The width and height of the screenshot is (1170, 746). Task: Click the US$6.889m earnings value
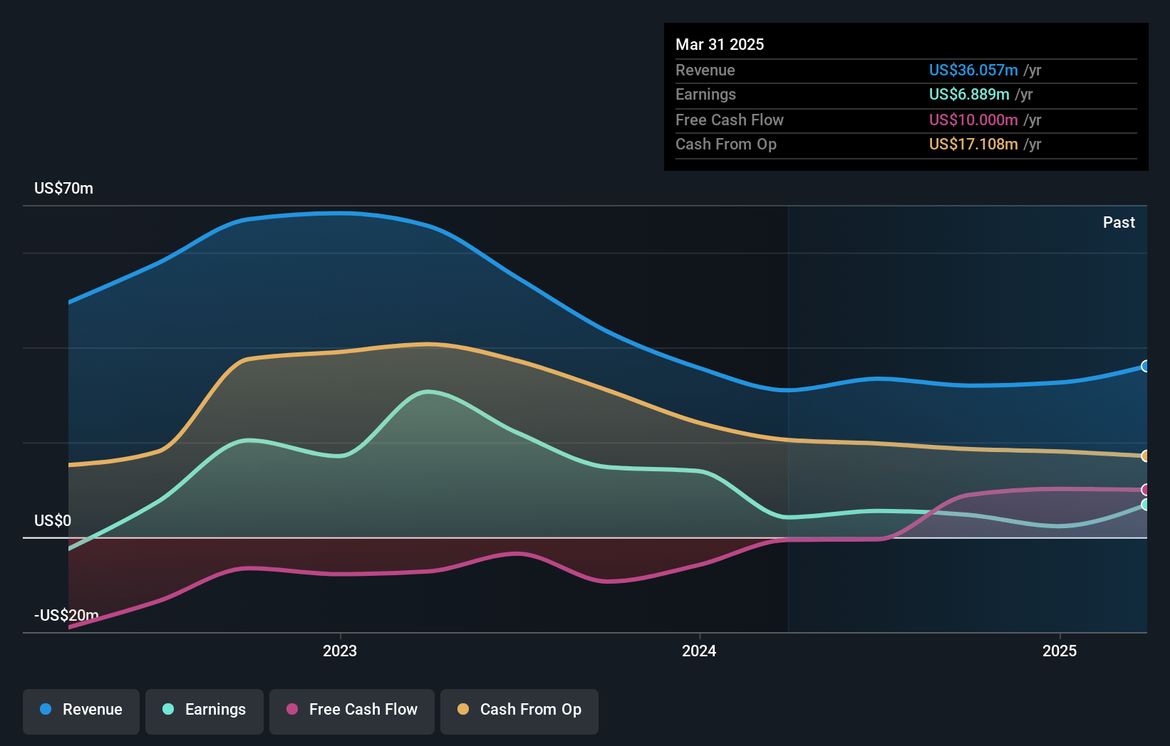coord(969,94)
